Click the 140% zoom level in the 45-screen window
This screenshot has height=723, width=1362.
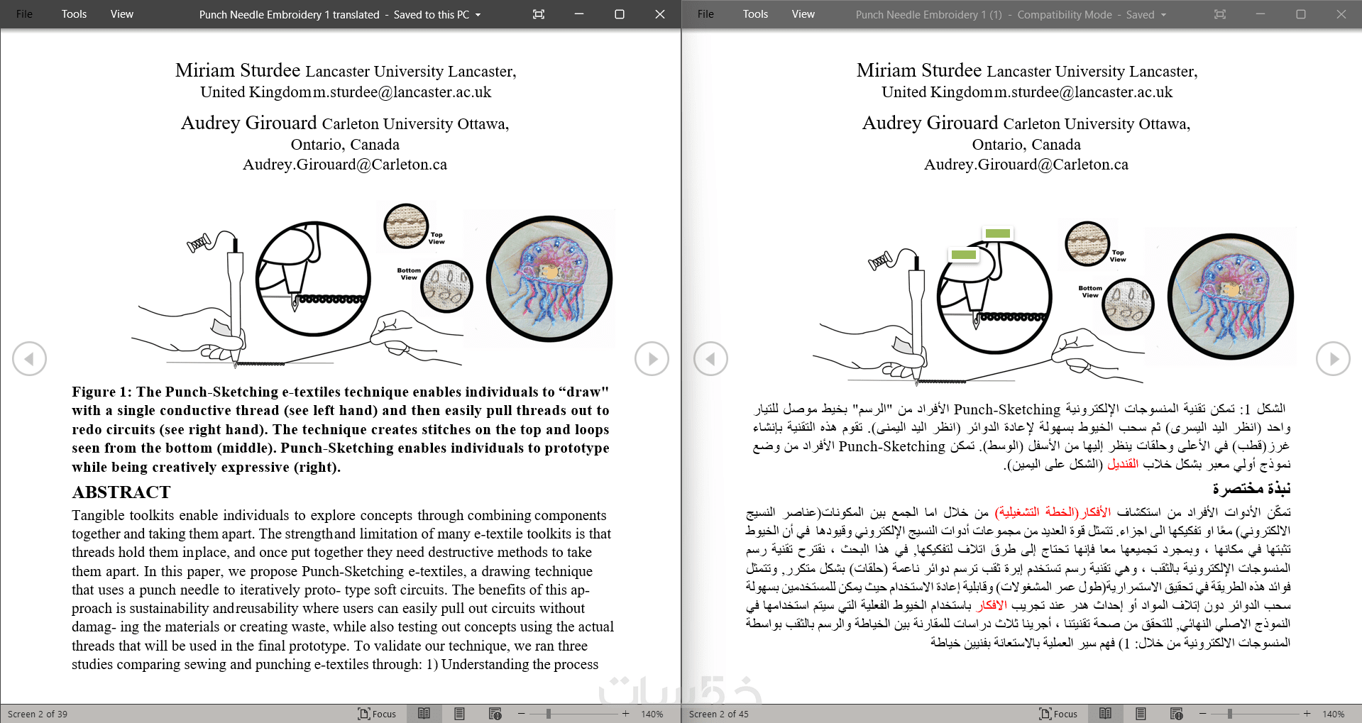coord(1334,714)
